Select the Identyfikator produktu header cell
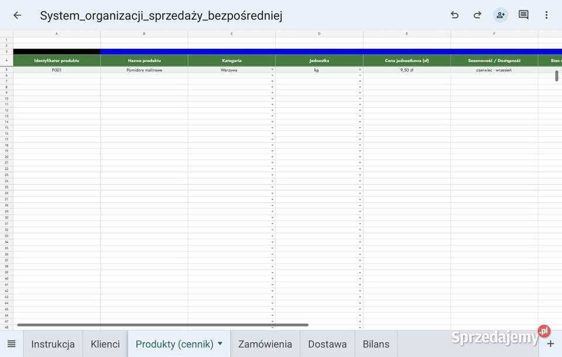The width and height of the screenshot is (562, 357). click(x=57, y=60)
